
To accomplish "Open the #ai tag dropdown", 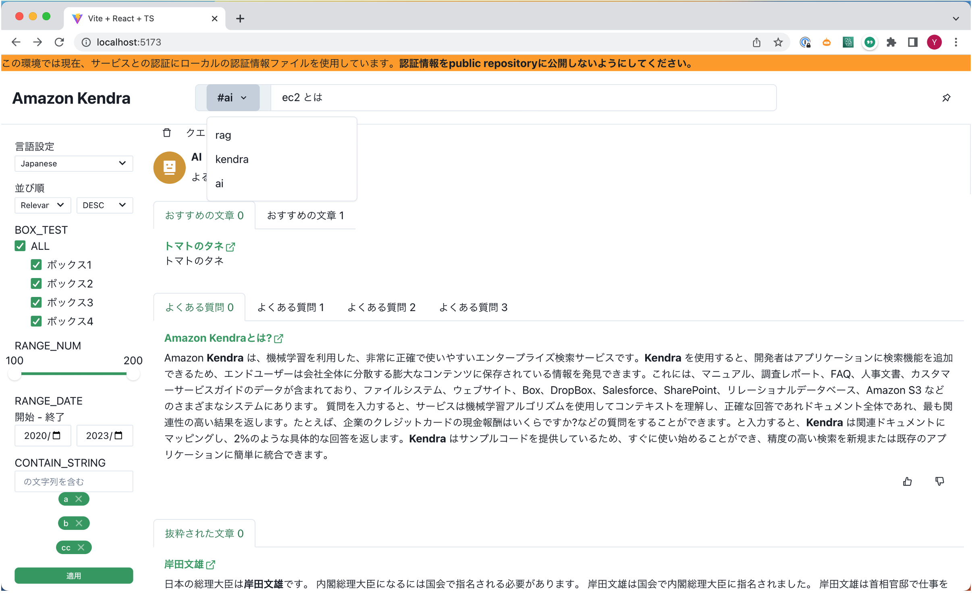I will 233,98.
